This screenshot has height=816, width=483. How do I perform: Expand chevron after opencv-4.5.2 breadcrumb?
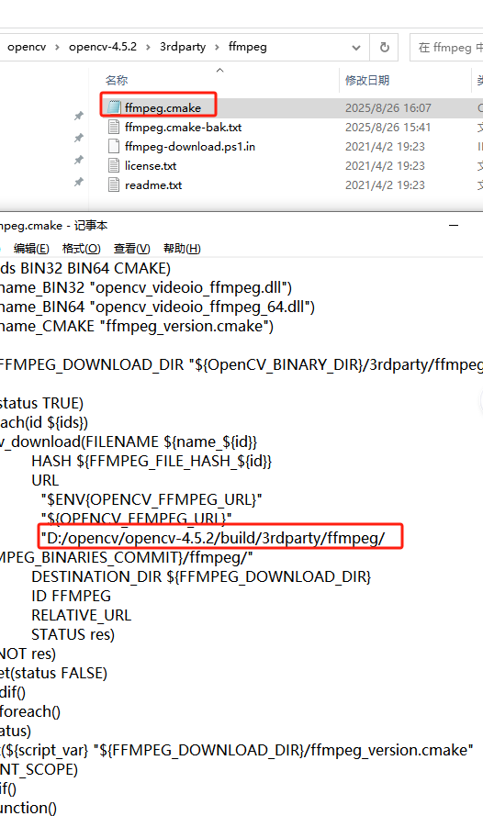149,48
